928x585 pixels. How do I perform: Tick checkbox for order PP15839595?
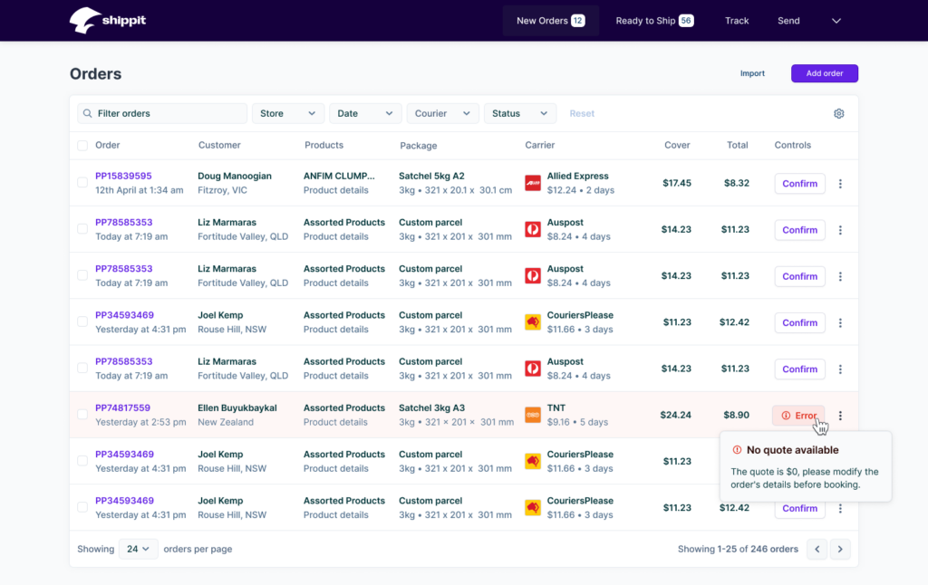click(82, 183)
